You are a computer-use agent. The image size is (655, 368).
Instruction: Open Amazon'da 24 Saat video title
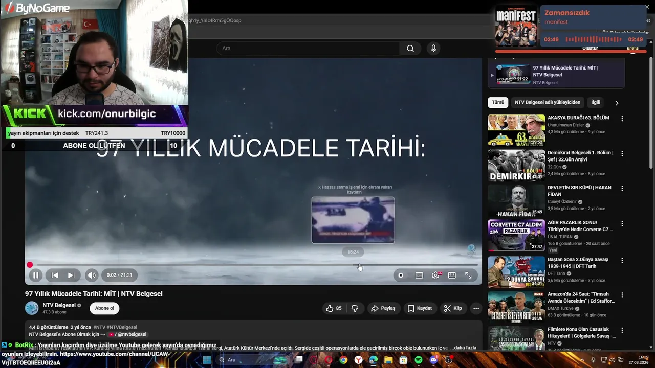click(581, 298)
